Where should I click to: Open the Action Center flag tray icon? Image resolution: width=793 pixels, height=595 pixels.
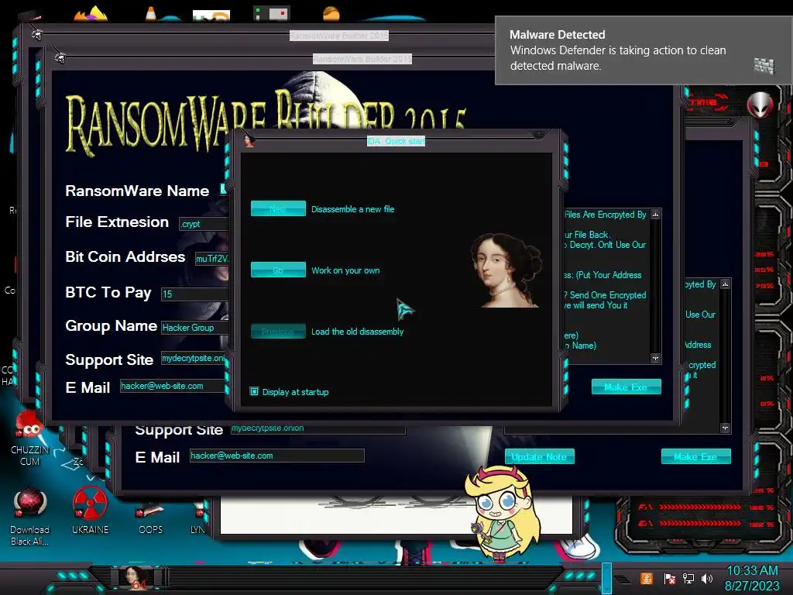click(x=670, y=578)
